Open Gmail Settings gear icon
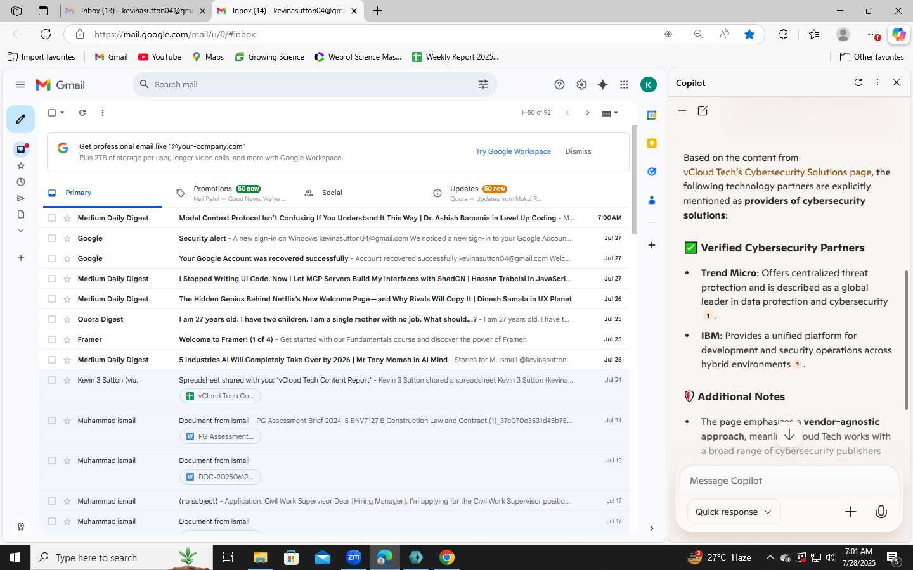 [x=581, y=85]
